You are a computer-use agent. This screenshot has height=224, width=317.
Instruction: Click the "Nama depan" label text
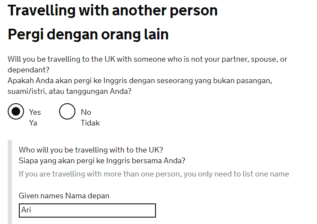(87, 196)
